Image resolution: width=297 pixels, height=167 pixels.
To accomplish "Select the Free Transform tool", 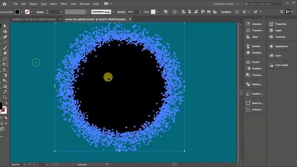I will pos(5,64).
